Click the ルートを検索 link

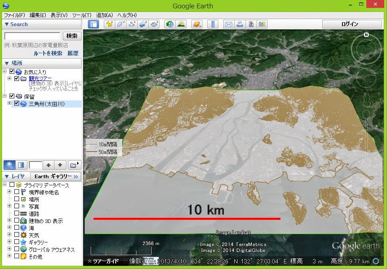pos(48,53)
